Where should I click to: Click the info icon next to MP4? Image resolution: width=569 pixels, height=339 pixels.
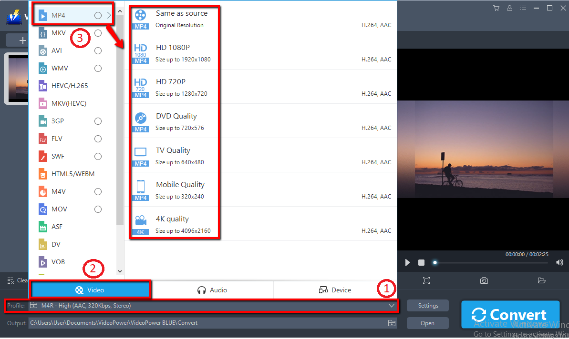click(99, 15)
